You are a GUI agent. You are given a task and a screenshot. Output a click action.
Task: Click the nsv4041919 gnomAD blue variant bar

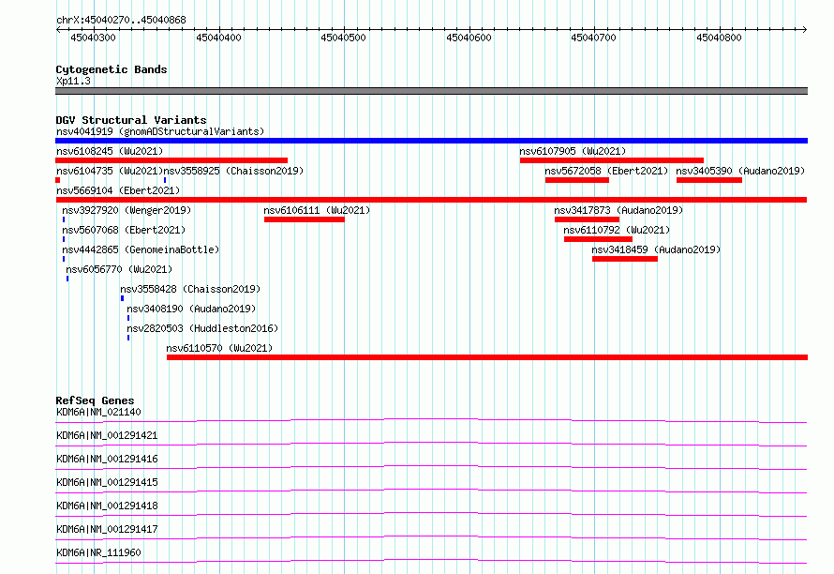tap(431, 141)
